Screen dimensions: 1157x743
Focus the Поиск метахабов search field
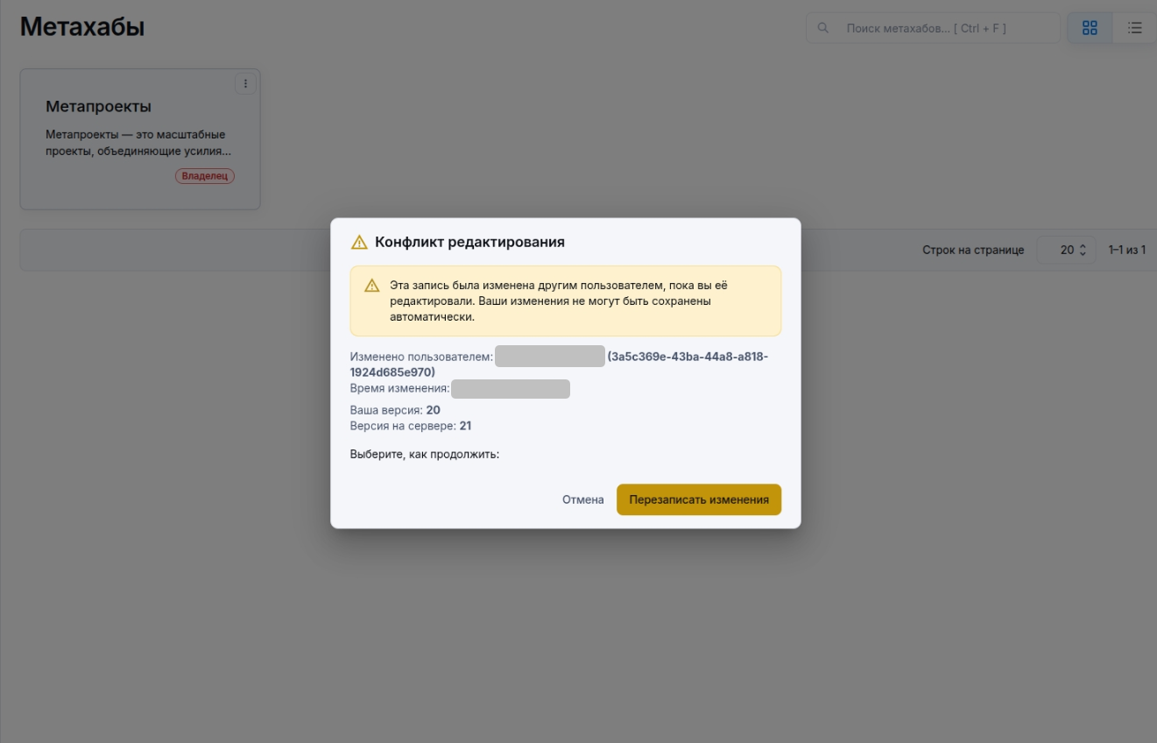point(946,28)
